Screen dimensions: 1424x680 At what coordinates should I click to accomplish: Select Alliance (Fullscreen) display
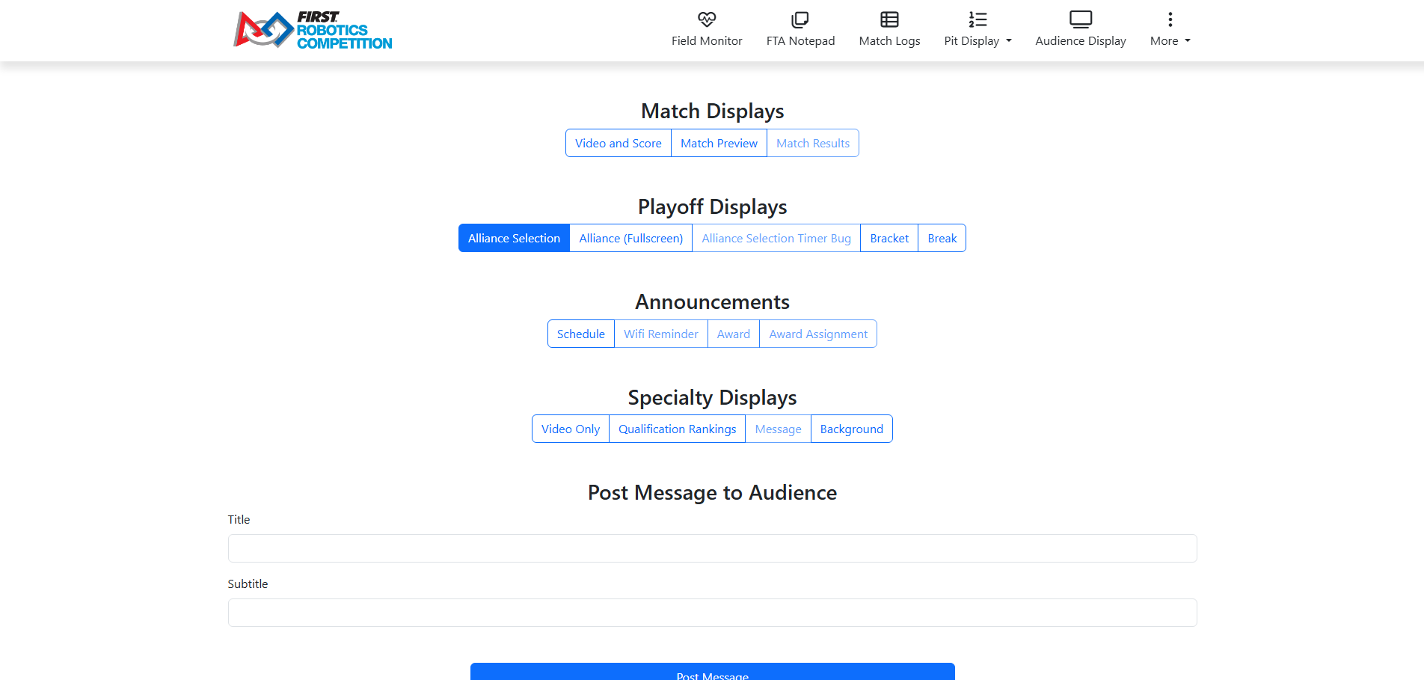630,238
